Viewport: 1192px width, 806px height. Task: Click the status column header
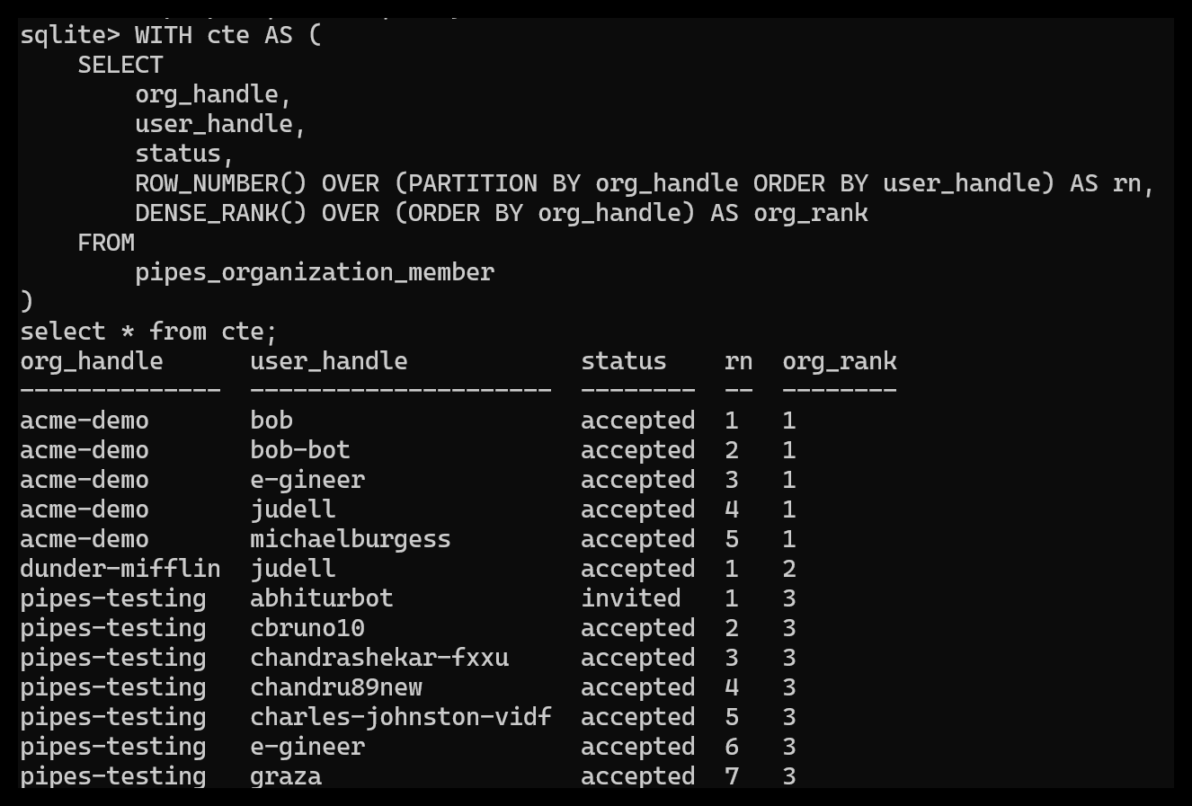[624, 361]
